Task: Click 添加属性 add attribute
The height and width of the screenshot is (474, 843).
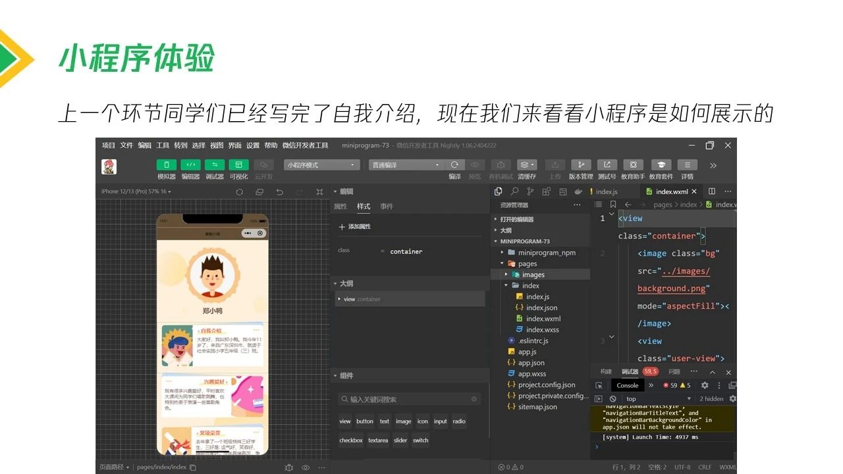Action: tap(355, 226)
